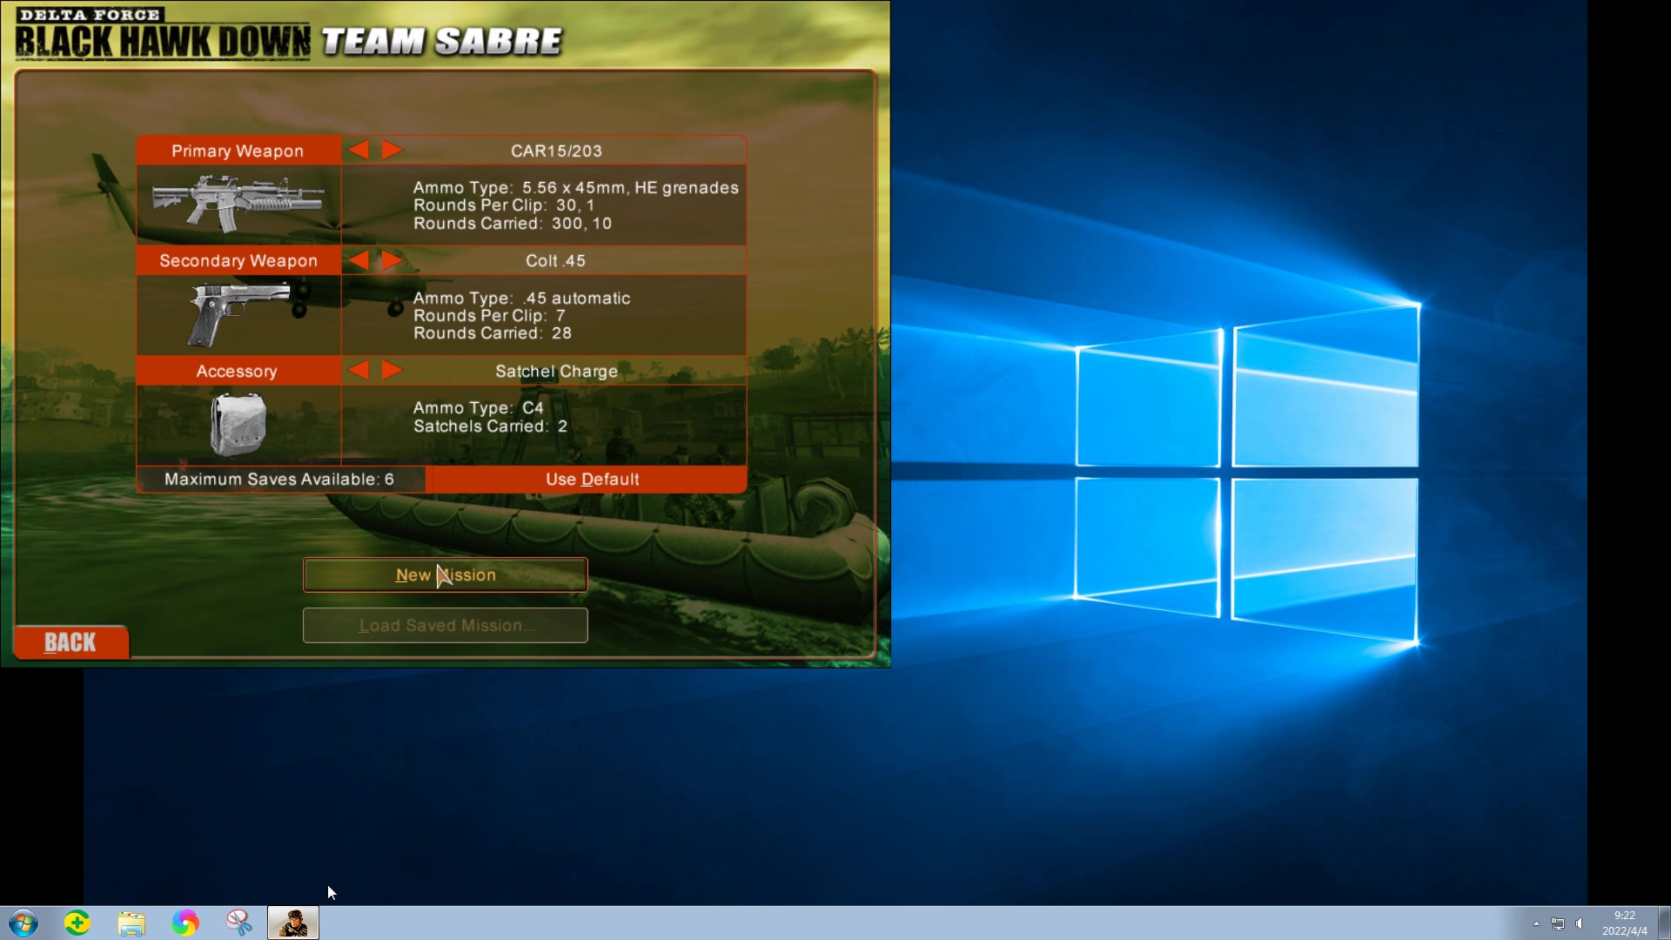Toggle the Secondary Weapon selection arrow

point(390,260)
